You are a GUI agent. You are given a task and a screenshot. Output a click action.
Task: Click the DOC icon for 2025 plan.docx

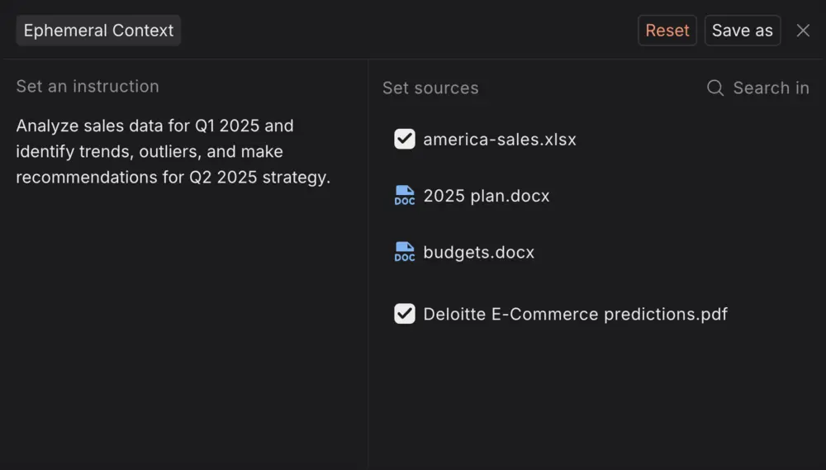405,196
